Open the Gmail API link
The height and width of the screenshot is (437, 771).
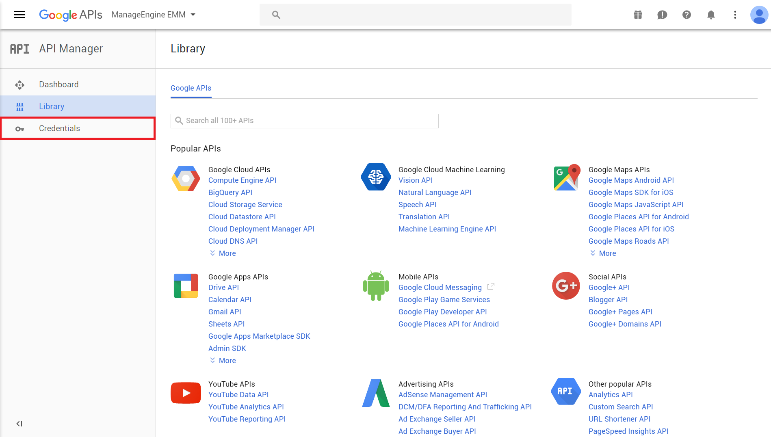click(x=225, y=312)
